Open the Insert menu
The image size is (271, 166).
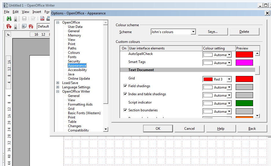[37, 12]
